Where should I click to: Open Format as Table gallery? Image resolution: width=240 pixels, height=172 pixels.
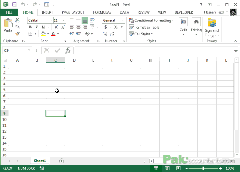[145, 27]
